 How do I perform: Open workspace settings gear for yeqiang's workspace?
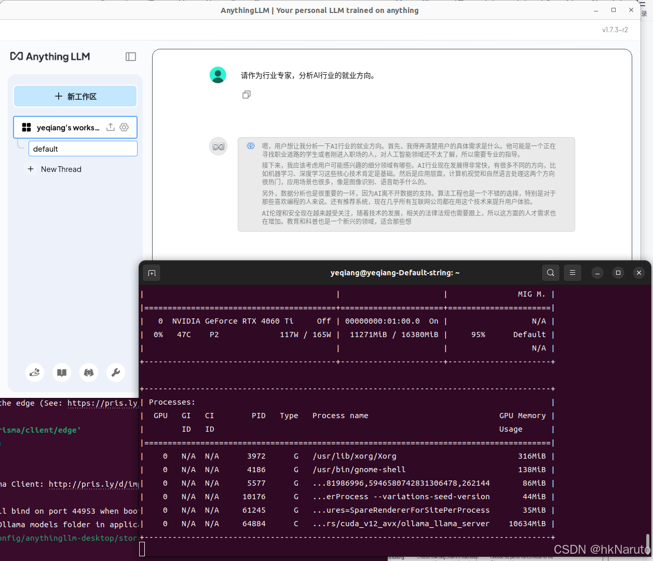[124, 127]
